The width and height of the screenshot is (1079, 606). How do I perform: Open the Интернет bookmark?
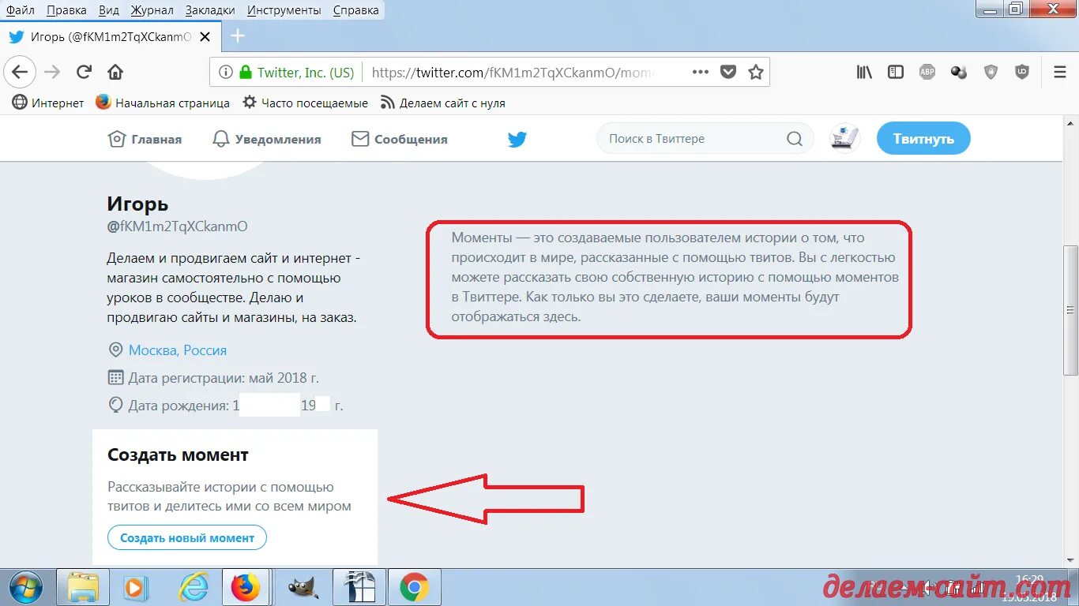48,103
